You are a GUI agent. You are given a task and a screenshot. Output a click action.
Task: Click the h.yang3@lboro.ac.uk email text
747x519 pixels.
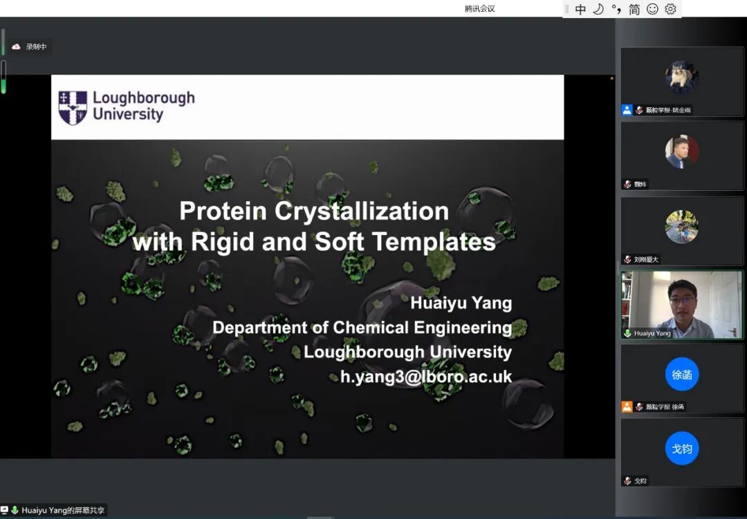[426, 377]
